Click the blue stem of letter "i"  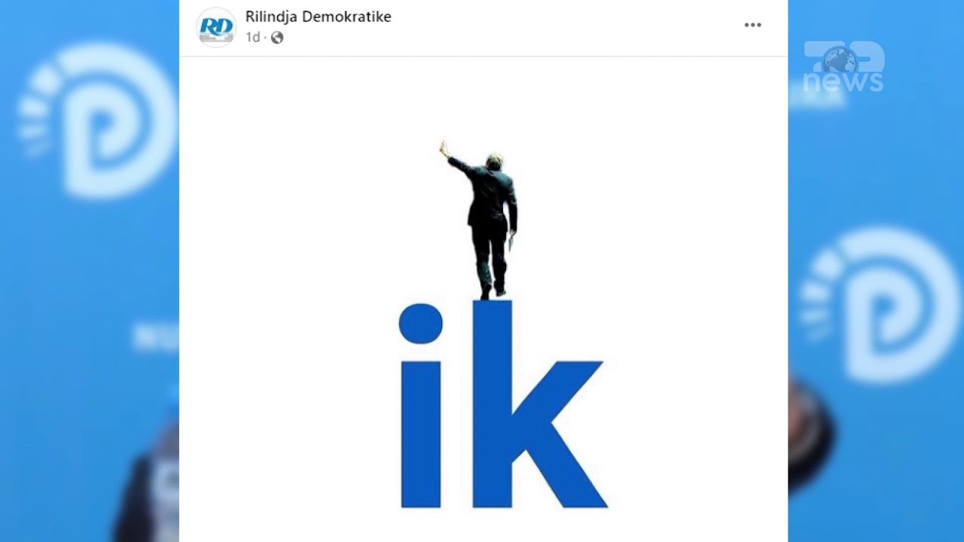[x=420, y=434]
